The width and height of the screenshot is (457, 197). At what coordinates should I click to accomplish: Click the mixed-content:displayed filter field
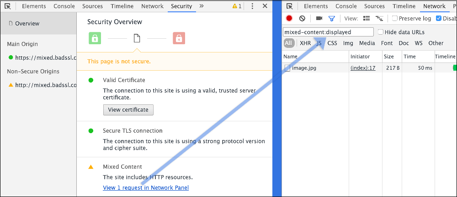coord(328,32)
